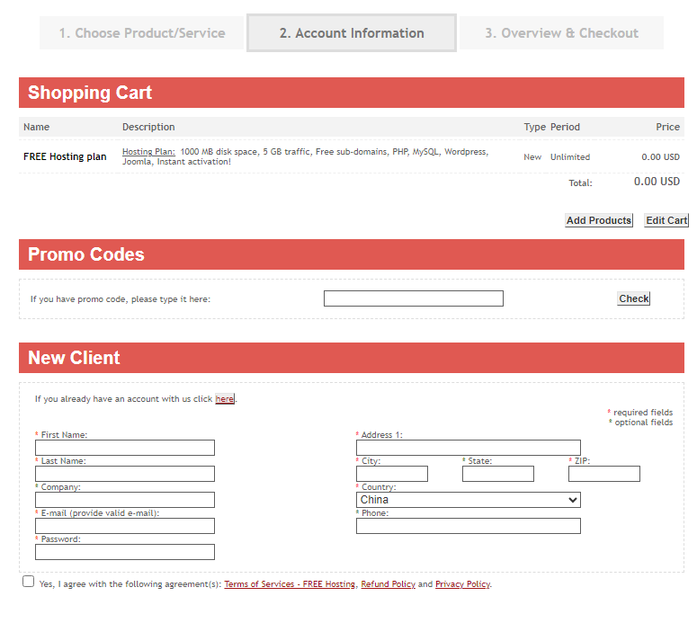Viewport: 697px width, 623px height.
Task: Go to Choose Product/Service step tab
Action: pos(142,33)
